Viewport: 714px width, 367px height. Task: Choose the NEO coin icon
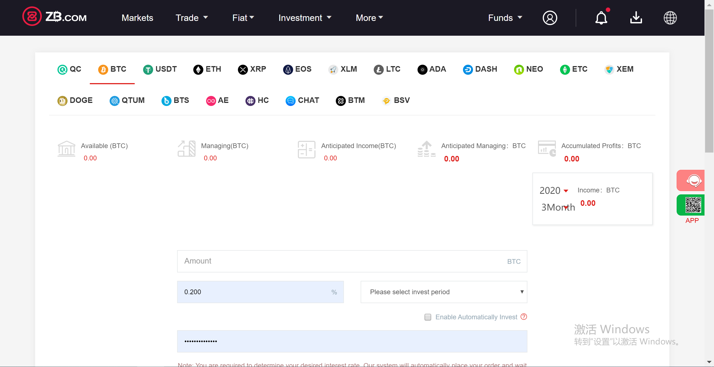[x=519, y=69]
